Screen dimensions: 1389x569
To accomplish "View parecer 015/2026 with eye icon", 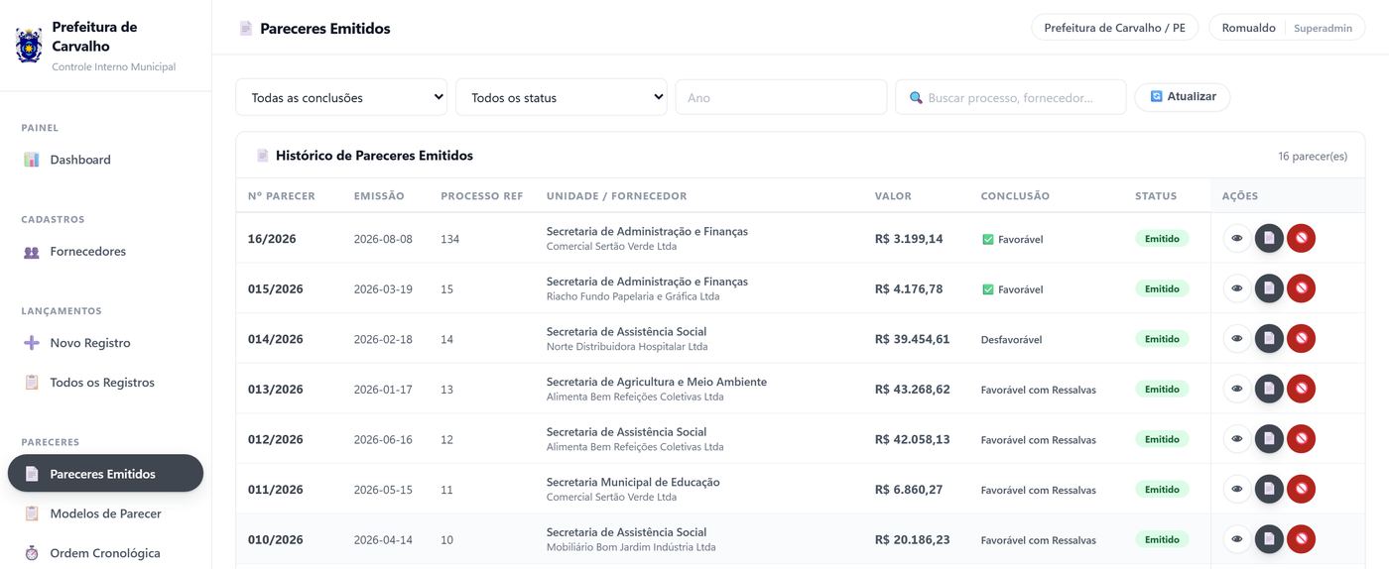I will [x=1237, y=288].
